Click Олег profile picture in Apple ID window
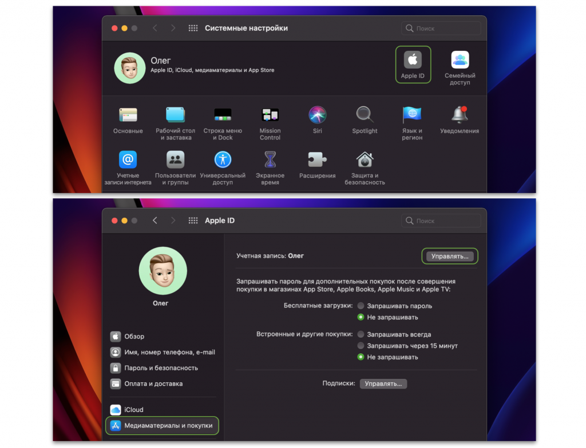 (x=163, y=271)
